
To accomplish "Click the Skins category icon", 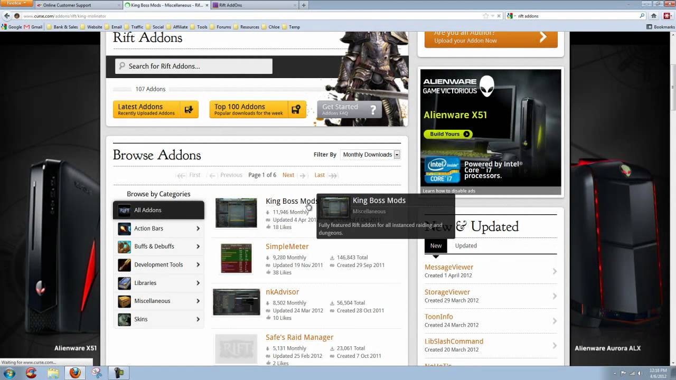I will (x=124, y=319).
